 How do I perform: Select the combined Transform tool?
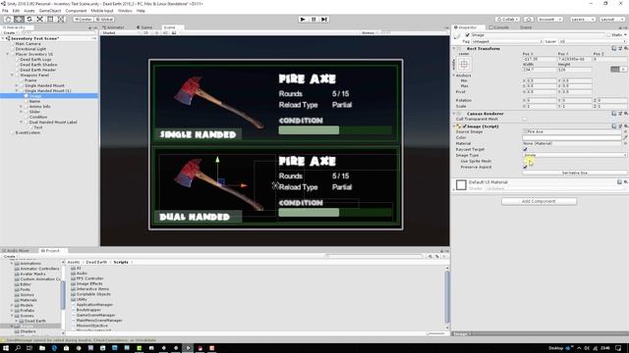coord(61,19)
